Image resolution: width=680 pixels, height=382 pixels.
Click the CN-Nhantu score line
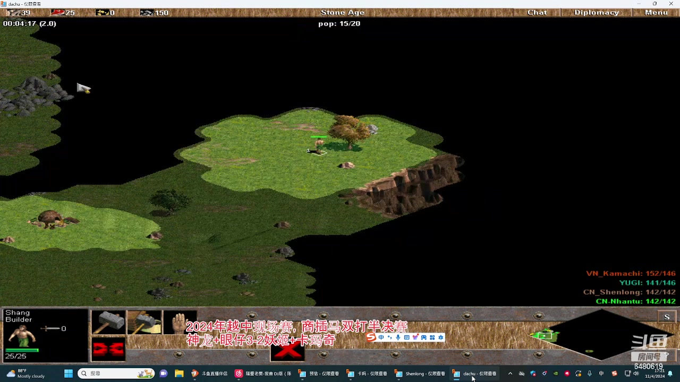pyautogui.click(x=635, y=301)
